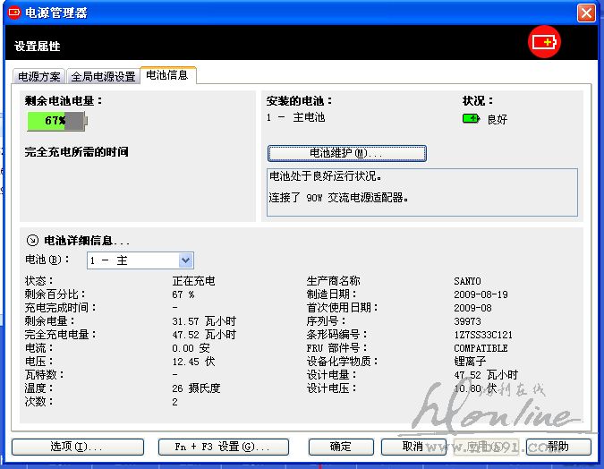Click the 完全充电所需的时间 label
This screenshot has height=469, width=604.
[x=77, y=152]
